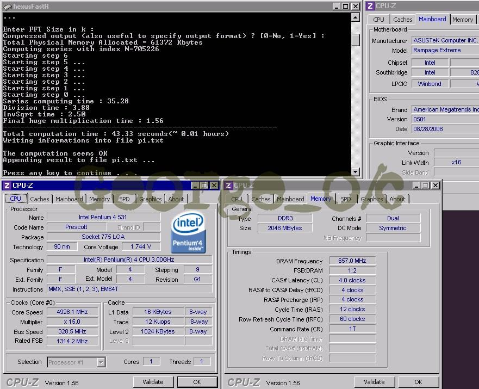Screen dimensions: 479x389
Task: Click the 16 KBytes L1 Data value
Action: 158,312
